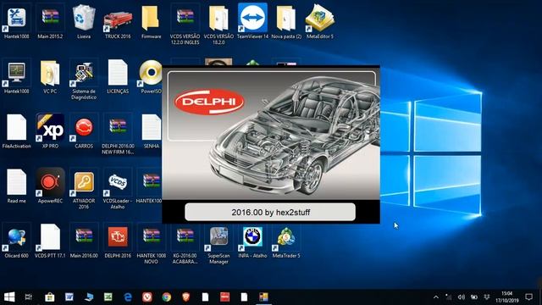Launch Edge from the taskbar
Image resolution: width=542 pixels, height=305 pixels.
(x=128, y=297)
